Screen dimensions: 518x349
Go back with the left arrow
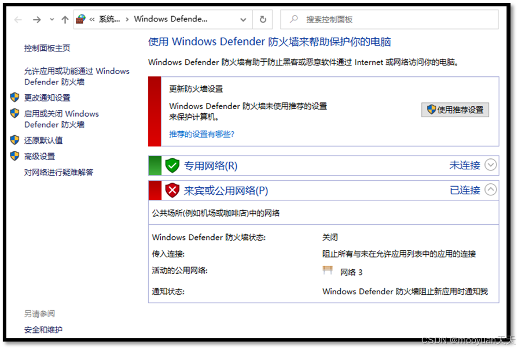(x=18, y=20)
